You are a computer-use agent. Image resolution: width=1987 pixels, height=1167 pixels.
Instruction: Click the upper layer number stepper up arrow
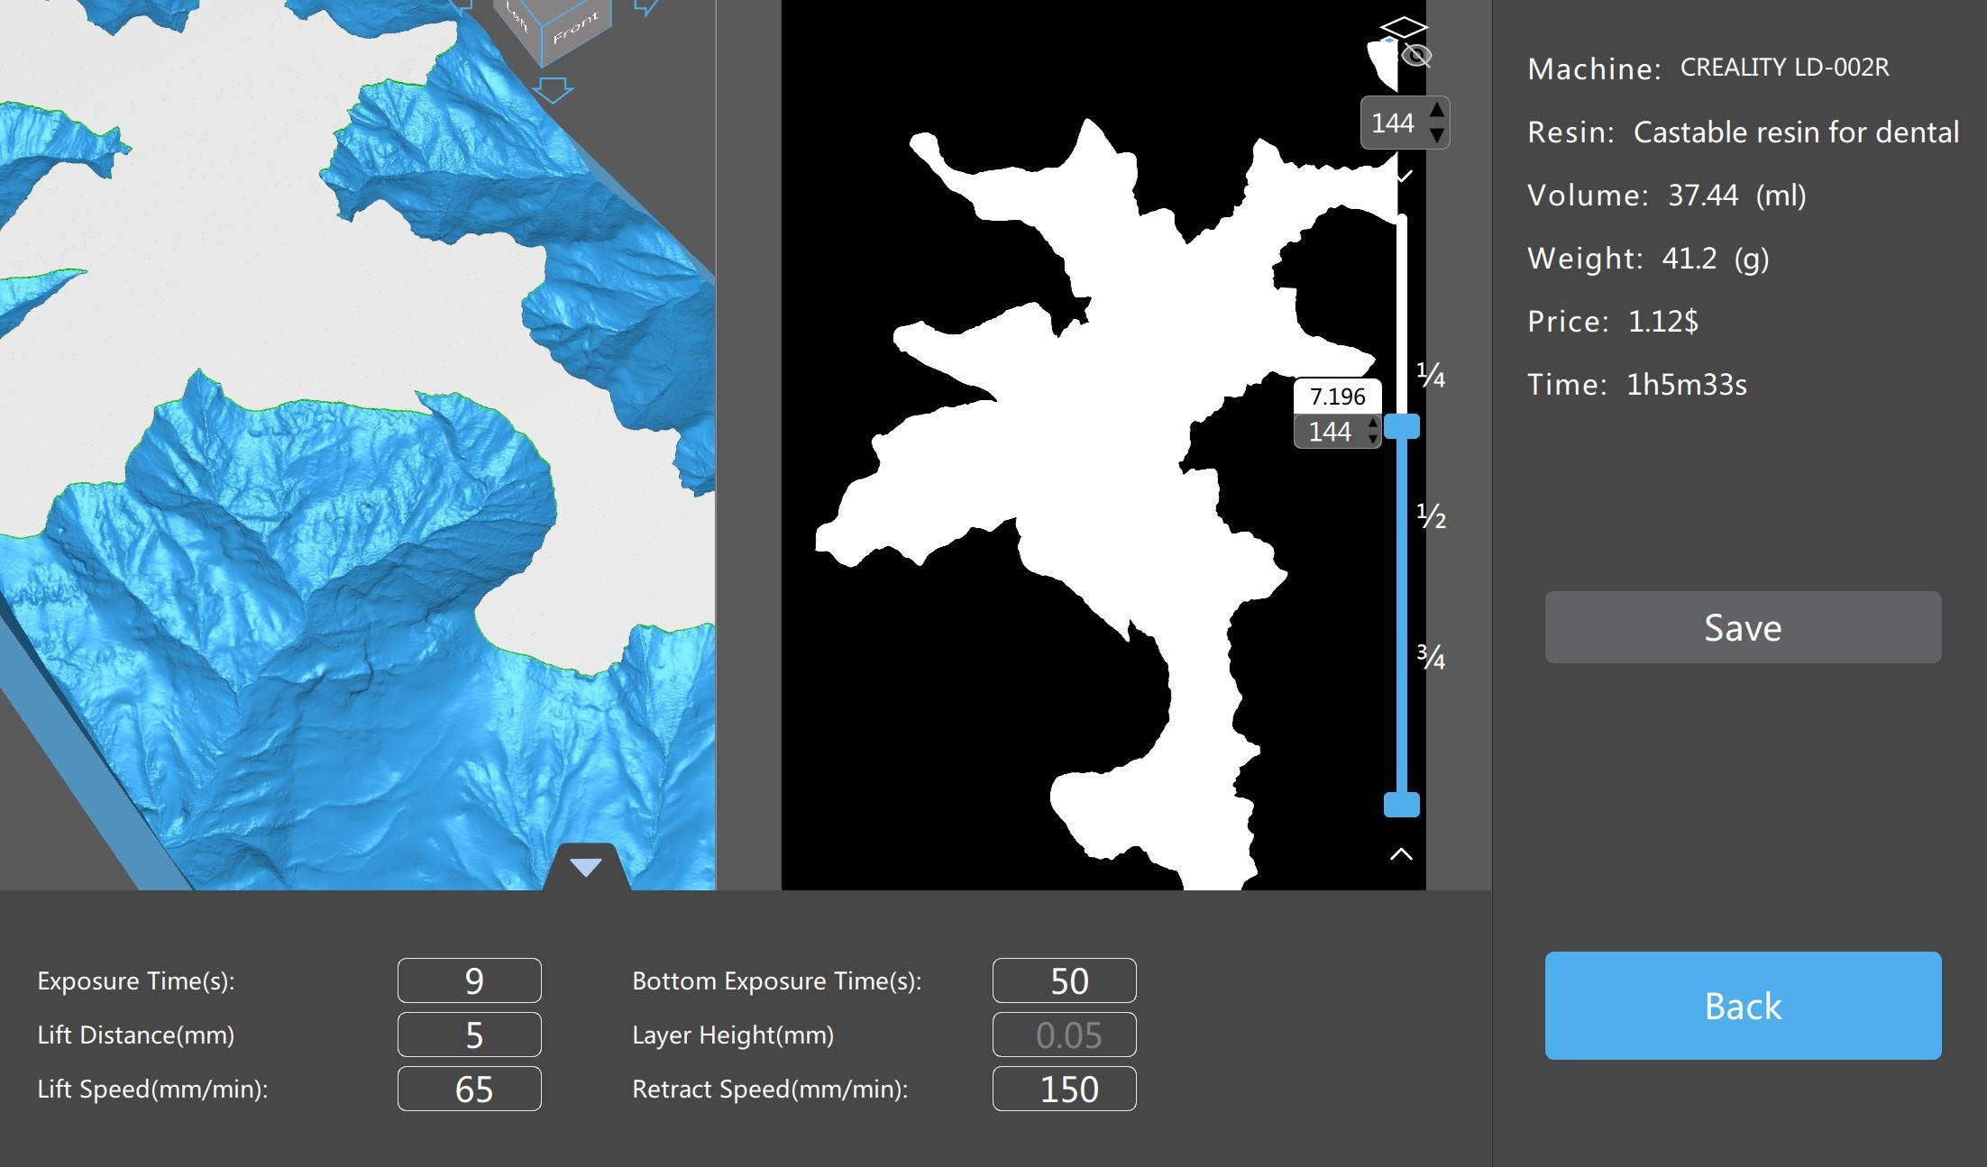point(1439,110)
